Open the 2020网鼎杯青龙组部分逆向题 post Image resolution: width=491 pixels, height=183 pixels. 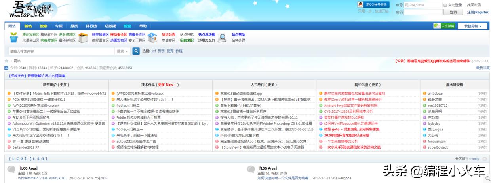coord(346,135)
